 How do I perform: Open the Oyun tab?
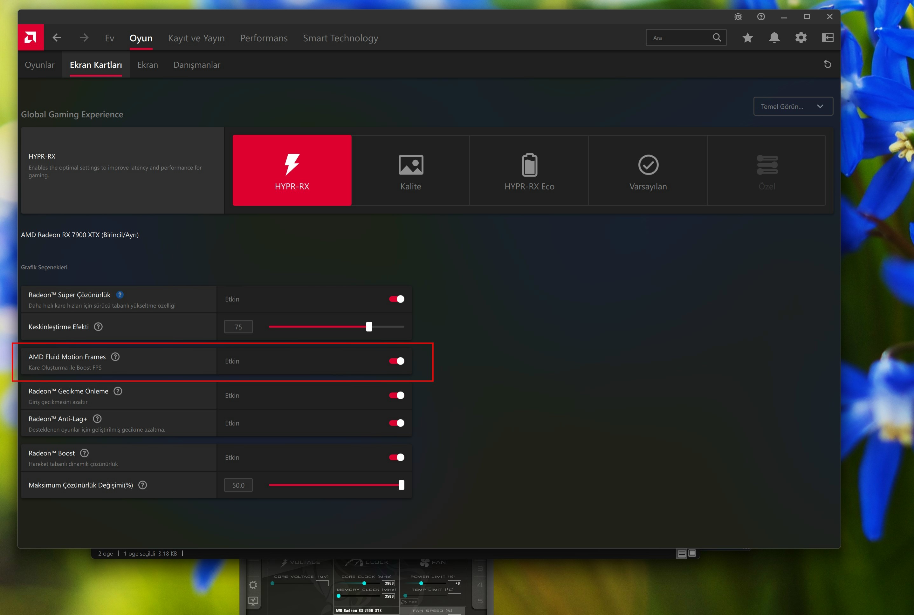click(x=141, y=38)
